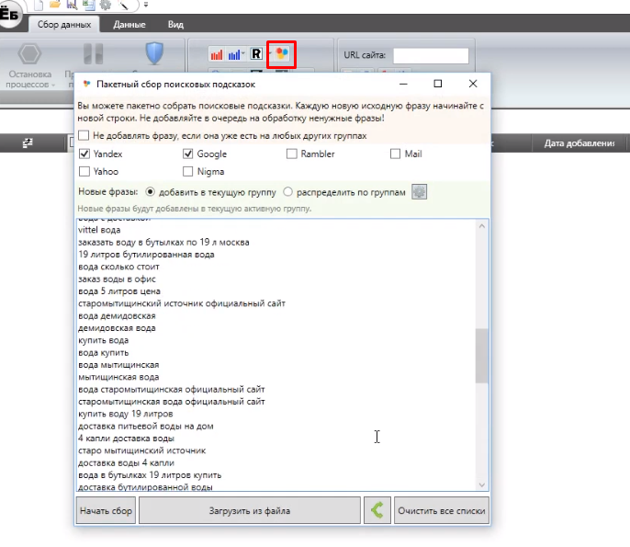The height and width of the screenshot is (547, 630).
Task: Enable the Mail checkbox
Action: click(395, 154)
